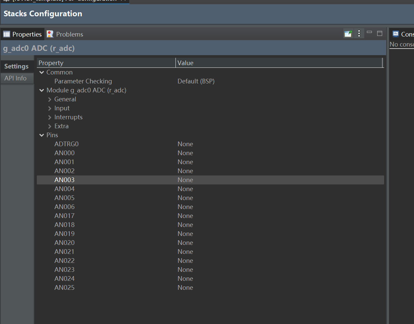Select the AN017 pin row
414x324 pixels.
pyautogui.click(x=210, y=216)
